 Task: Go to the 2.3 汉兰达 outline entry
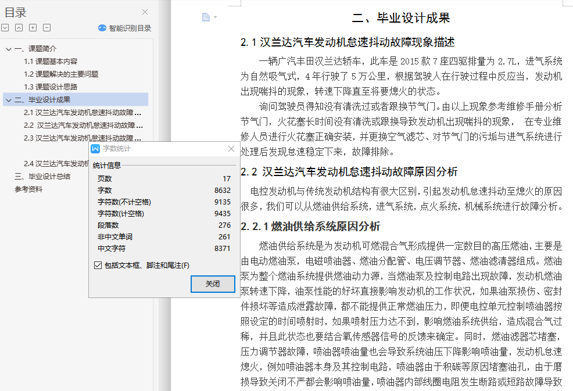click(x=83, y=138)
